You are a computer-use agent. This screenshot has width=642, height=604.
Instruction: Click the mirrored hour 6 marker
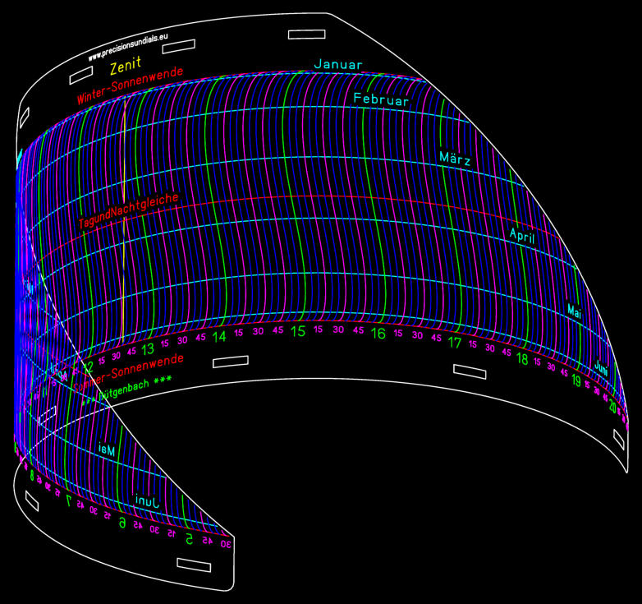[122, 523]
